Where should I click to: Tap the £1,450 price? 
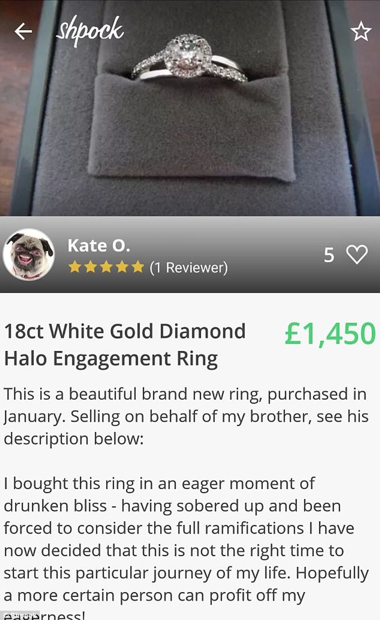(x=330, y=333)
